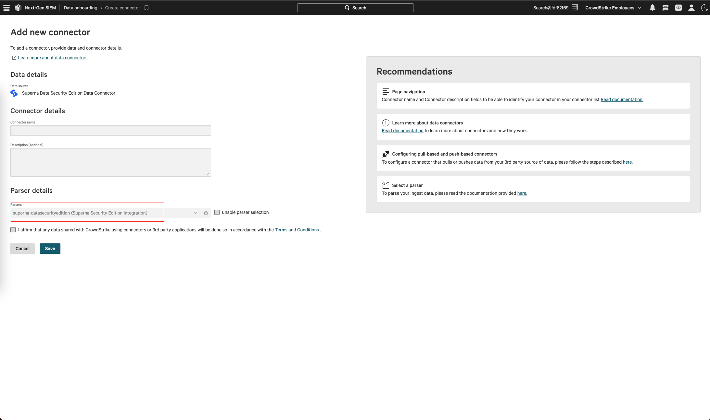Open Learn more about data connectors link

(53, 58)
